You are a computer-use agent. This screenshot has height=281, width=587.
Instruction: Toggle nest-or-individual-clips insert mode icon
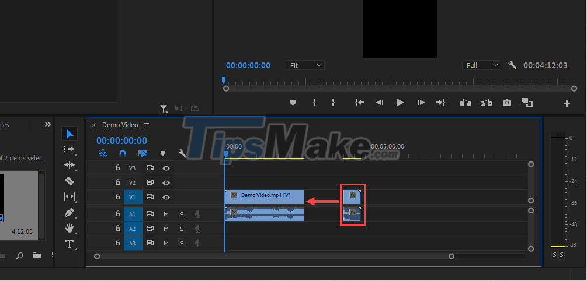(103, 153)
